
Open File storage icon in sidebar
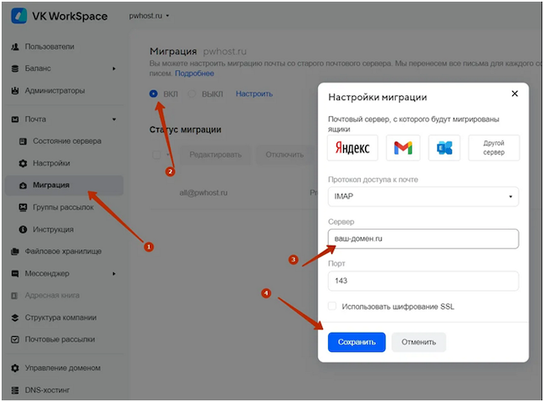pos(15,251)
